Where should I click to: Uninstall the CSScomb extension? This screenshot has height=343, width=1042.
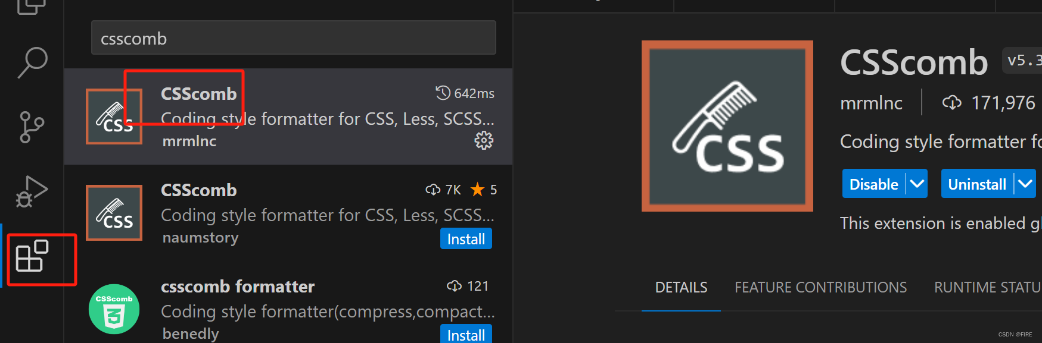click(x=976, y=184)
